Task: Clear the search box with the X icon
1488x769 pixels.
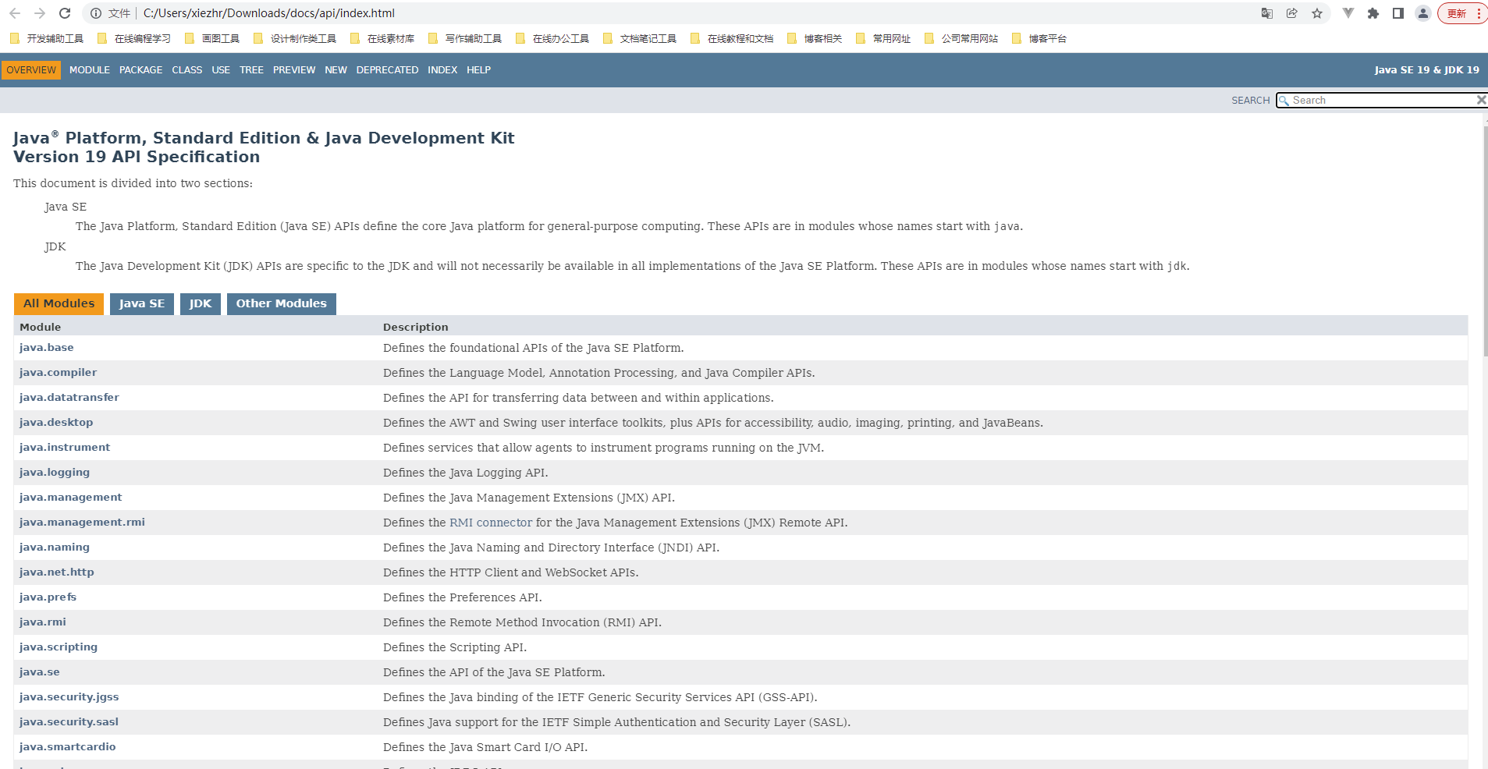Action: click(1481, 100)
